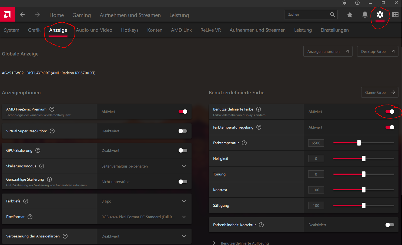
Task: Open Verbesserung der Anzeigefarben dropdown
Action: (x=144, y=236)
